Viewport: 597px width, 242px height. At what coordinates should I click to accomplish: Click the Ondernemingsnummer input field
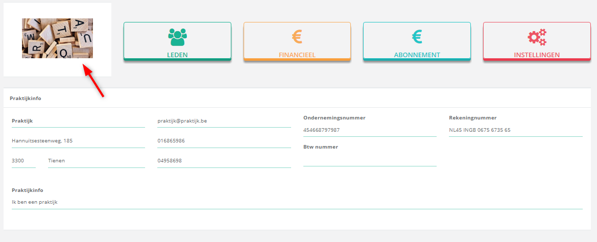click(x=370, y=130)
